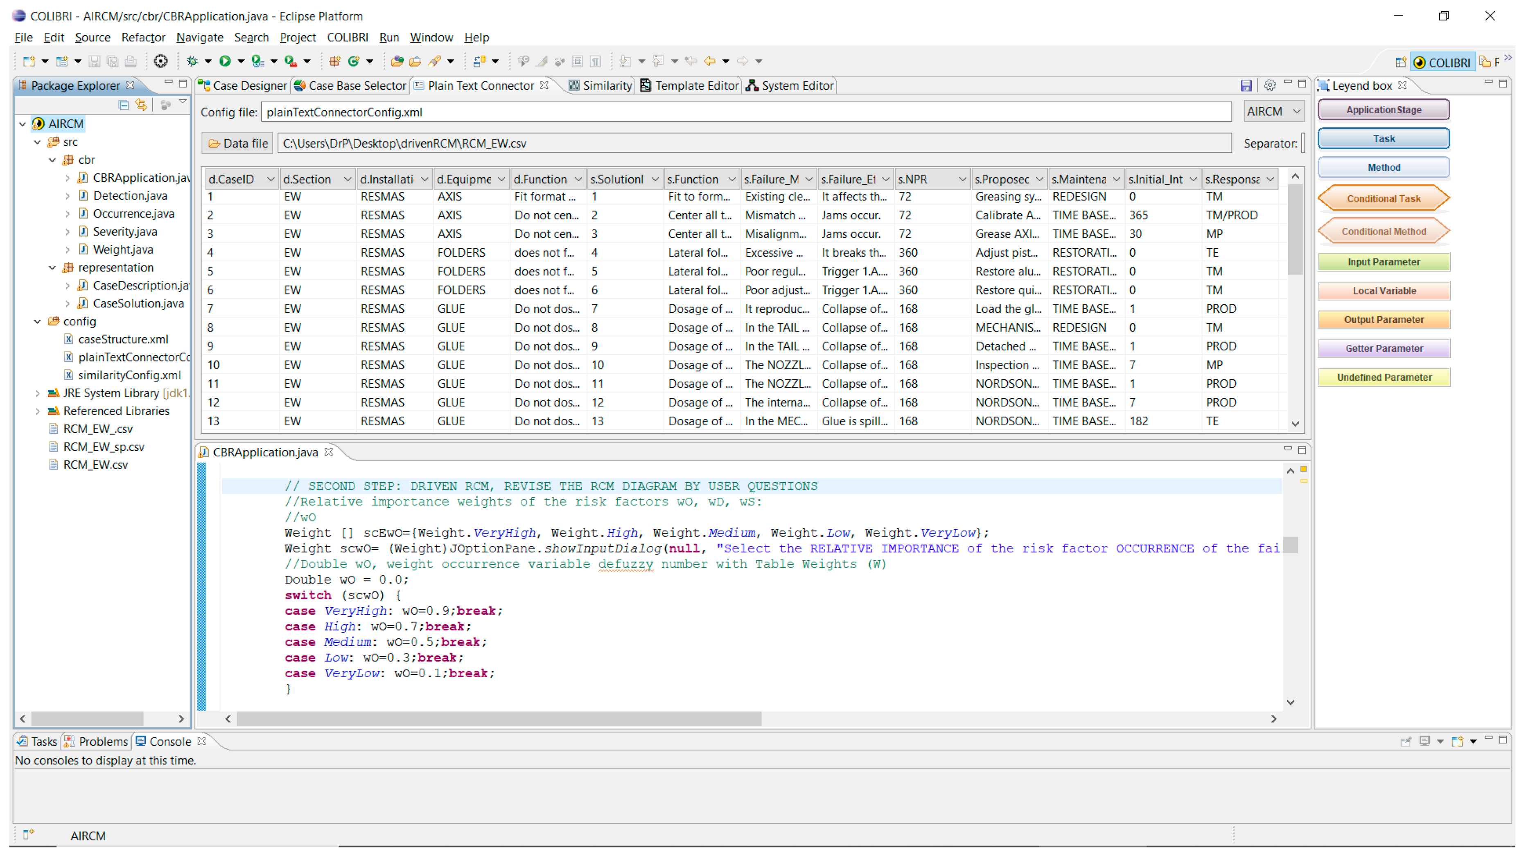Click Collapse All in Package Explorer
This screenshot has height=858, width=1526.
click(123, 106)
